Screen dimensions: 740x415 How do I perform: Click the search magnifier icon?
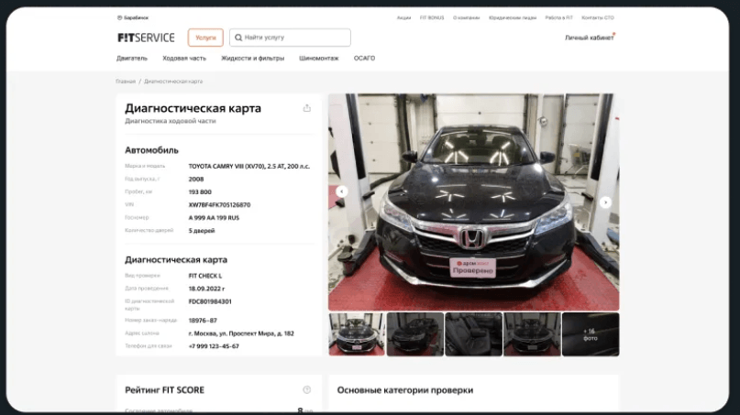coord(238,38)
